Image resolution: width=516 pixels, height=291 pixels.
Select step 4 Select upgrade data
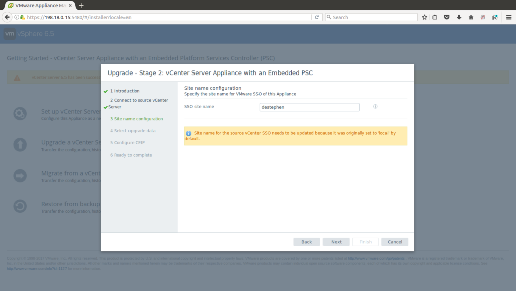[133, 131]
